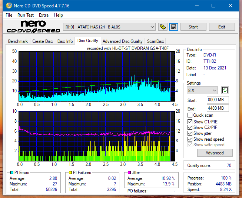This screenshot has height=198, width=242.
Task: Click PI Failures total 3295
Action: pyautogui.click(x=112, y=190)
